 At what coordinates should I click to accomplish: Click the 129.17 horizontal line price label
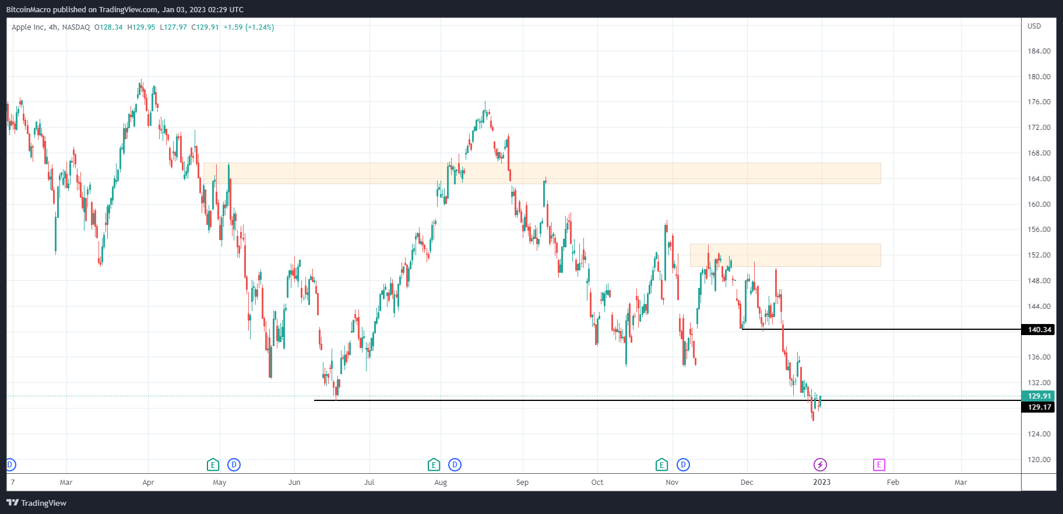pyautogui.click(x=1039, y=407)
